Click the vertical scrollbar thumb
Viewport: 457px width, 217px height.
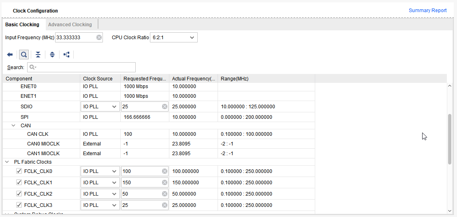[x=450, y=139]
